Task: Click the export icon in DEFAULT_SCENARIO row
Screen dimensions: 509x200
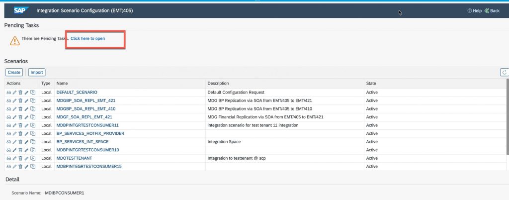Action: [33, 93]
